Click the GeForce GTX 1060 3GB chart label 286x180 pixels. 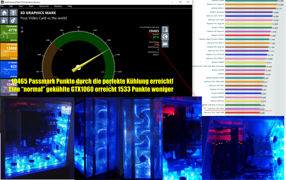214,112
